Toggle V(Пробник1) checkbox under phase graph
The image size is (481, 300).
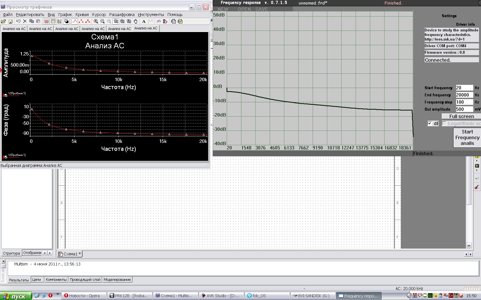[6, 157]
